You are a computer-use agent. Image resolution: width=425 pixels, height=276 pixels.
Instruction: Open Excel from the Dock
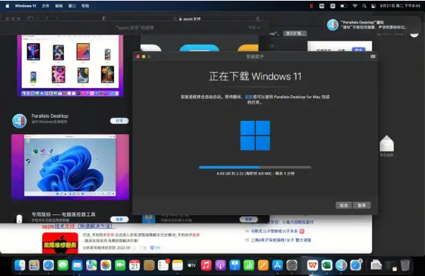point(327,265)
